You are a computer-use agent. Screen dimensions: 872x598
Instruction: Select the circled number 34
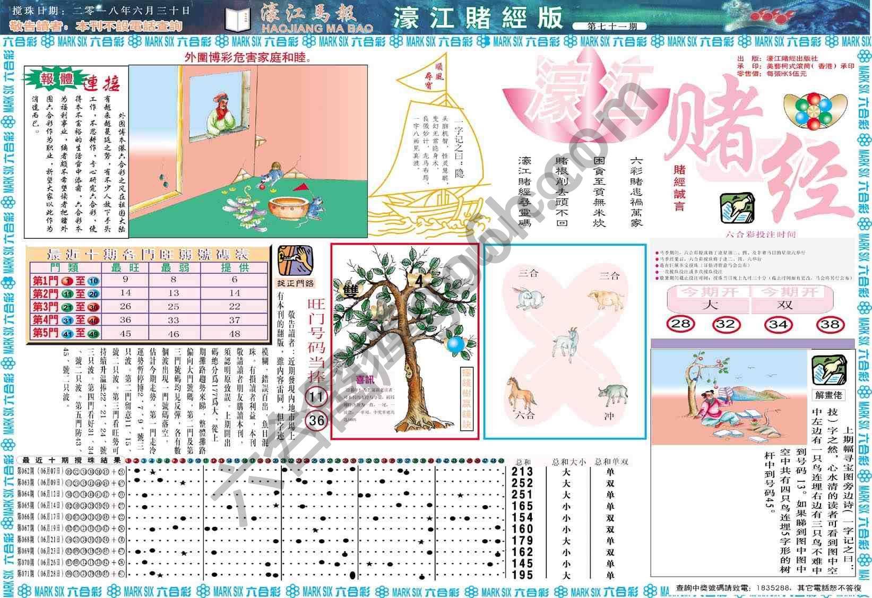click(778, 324)
